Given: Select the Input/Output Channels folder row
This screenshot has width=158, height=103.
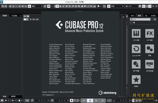Looking at the screenshot, I should click(x=32, y=19).
